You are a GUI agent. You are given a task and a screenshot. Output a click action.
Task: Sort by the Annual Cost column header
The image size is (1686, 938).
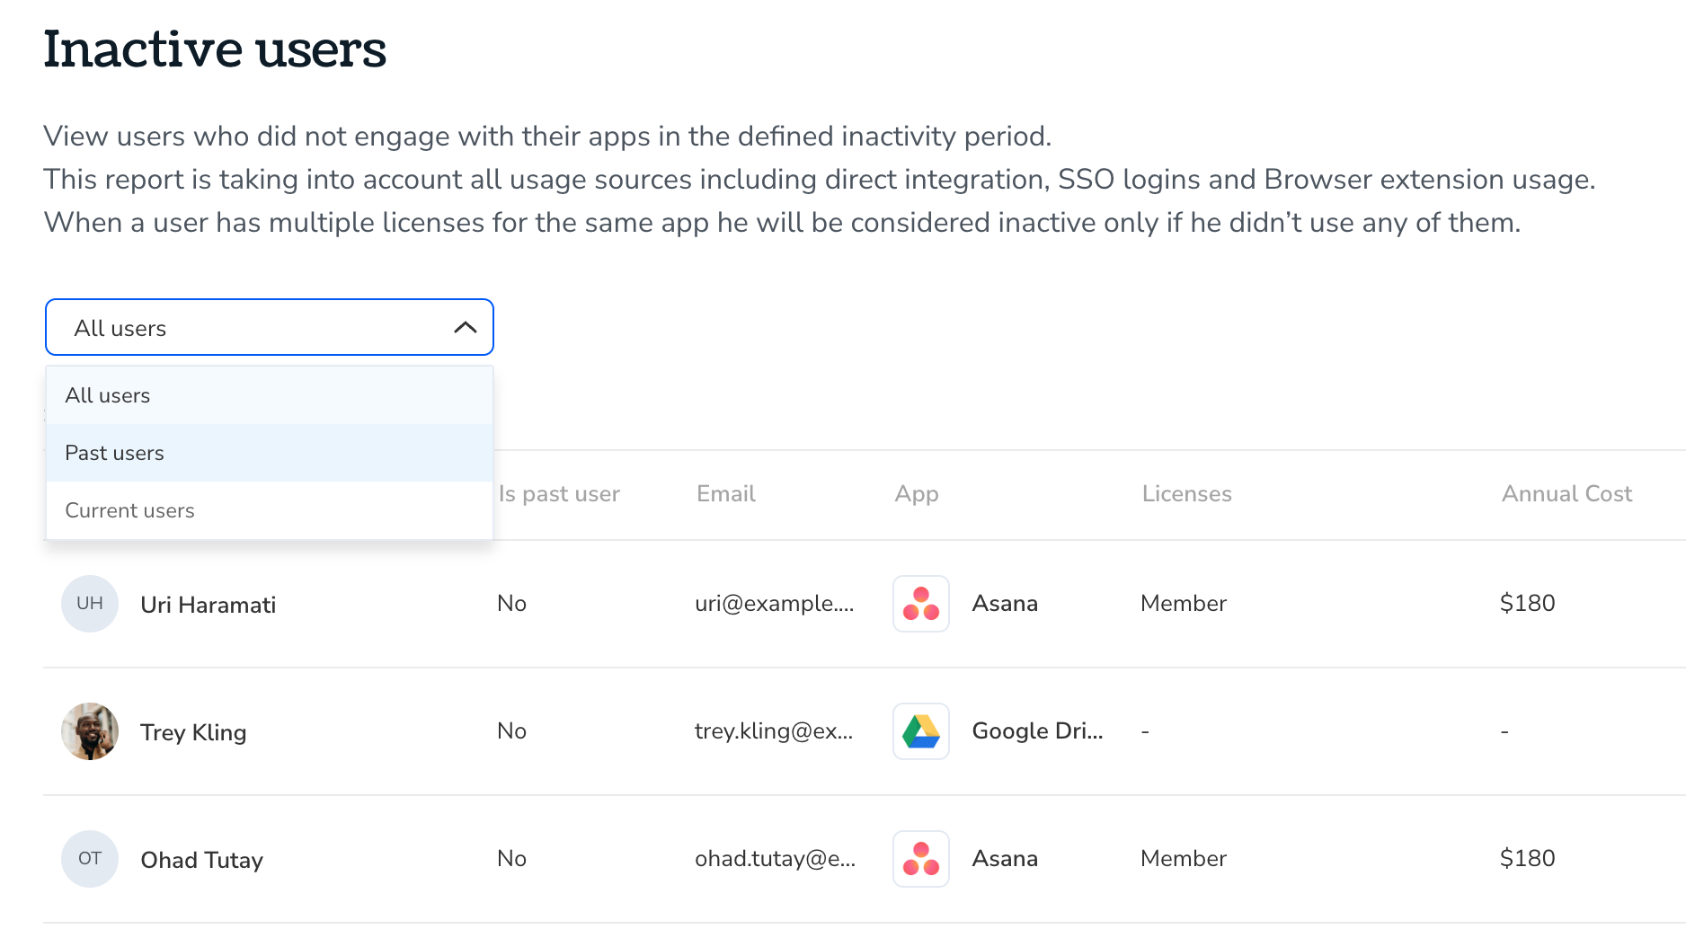[x=1566, y=494]
